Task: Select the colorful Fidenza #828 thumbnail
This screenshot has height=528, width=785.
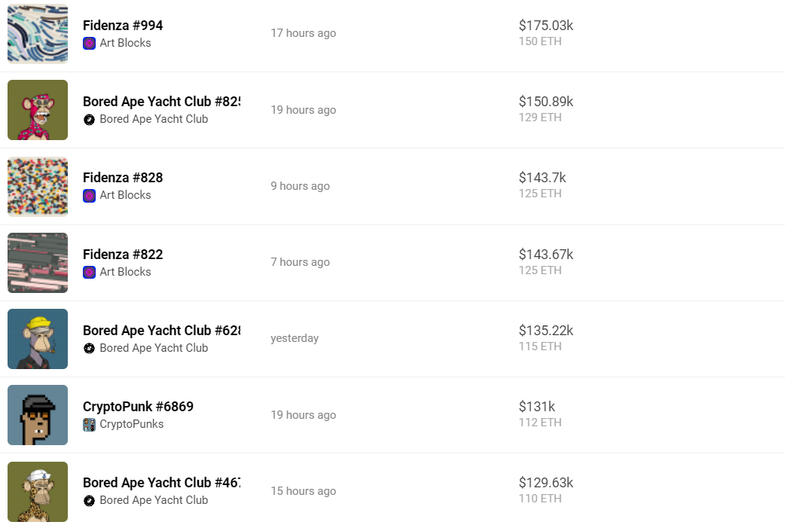Action: pos(38,186)
